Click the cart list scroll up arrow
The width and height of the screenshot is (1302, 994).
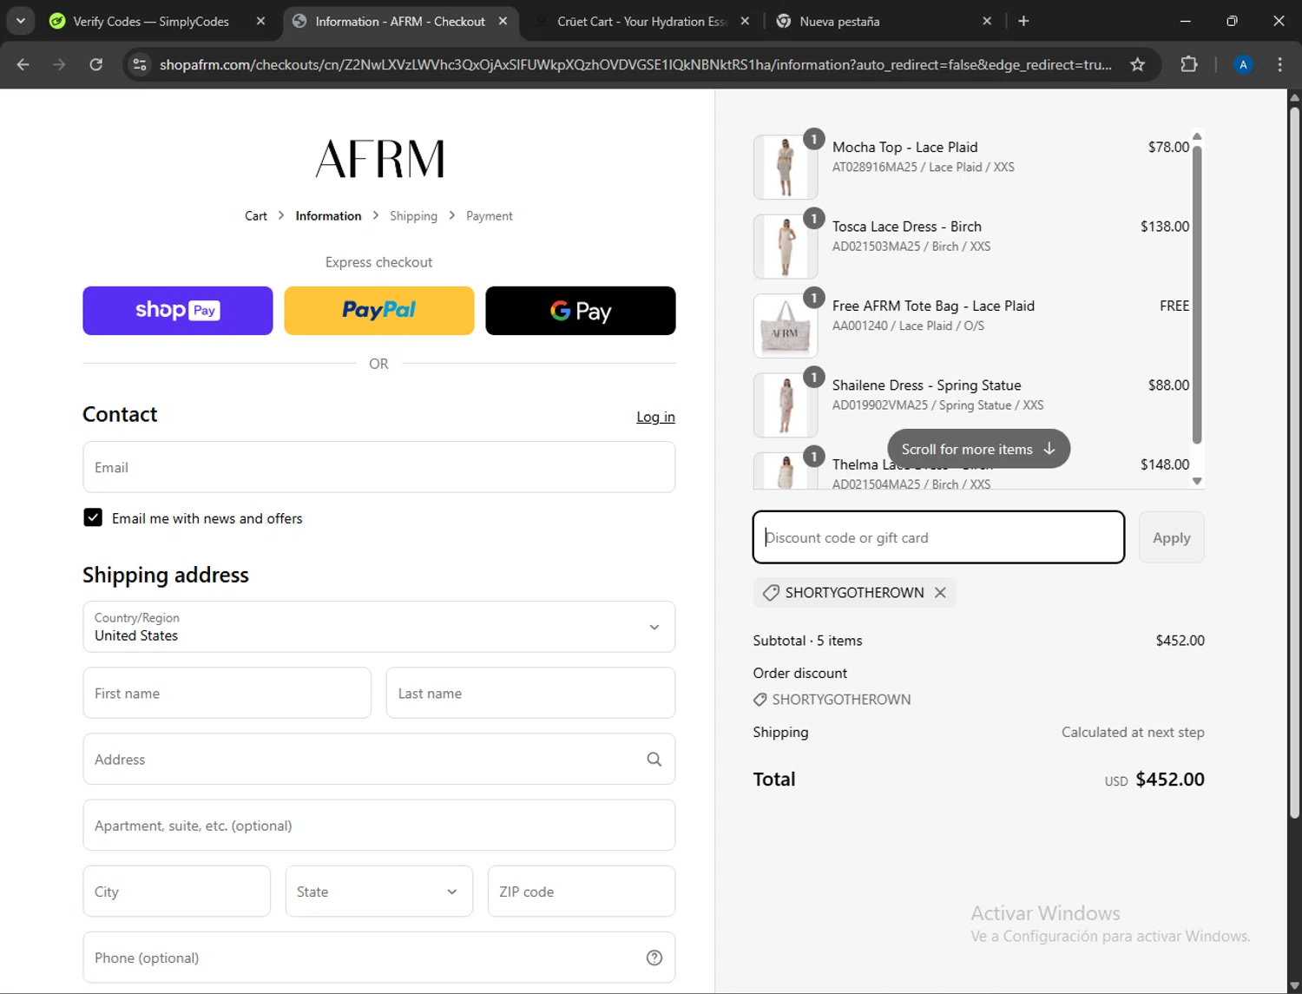coord(1197,136)
